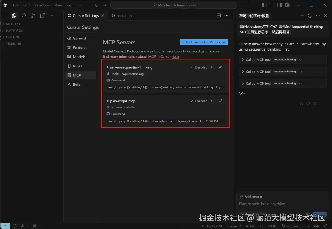Viewport: 332px width, 229px height.
Task: Open General settings category
Action: [x=81, y=38]
